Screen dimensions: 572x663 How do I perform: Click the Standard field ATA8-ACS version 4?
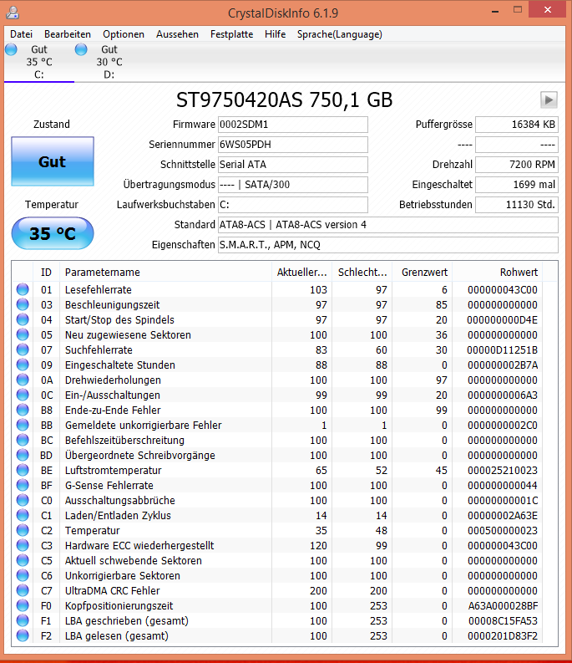click(x=387, y=225)
